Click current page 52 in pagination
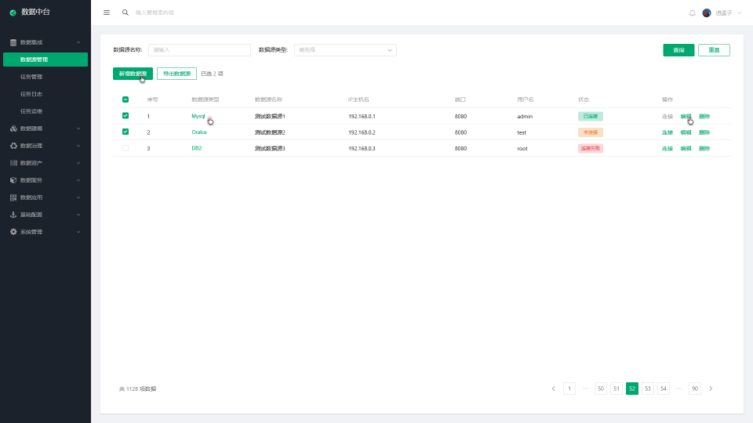 tap(632, 389)
